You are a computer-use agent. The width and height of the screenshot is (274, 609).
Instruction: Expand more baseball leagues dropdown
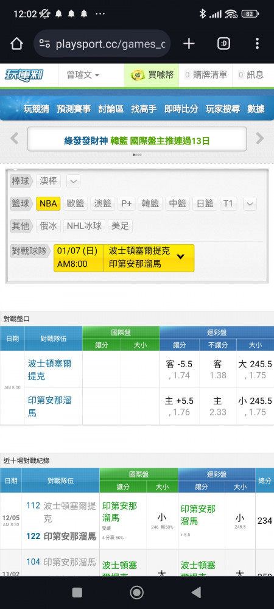(73, 181)
